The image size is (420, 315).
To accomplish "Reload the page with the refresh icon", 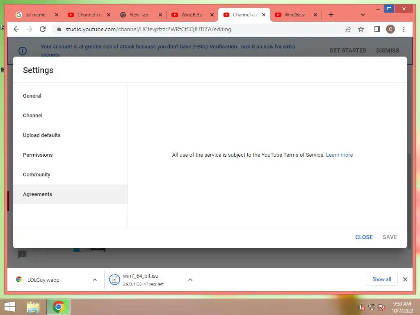I will (43, 29).
